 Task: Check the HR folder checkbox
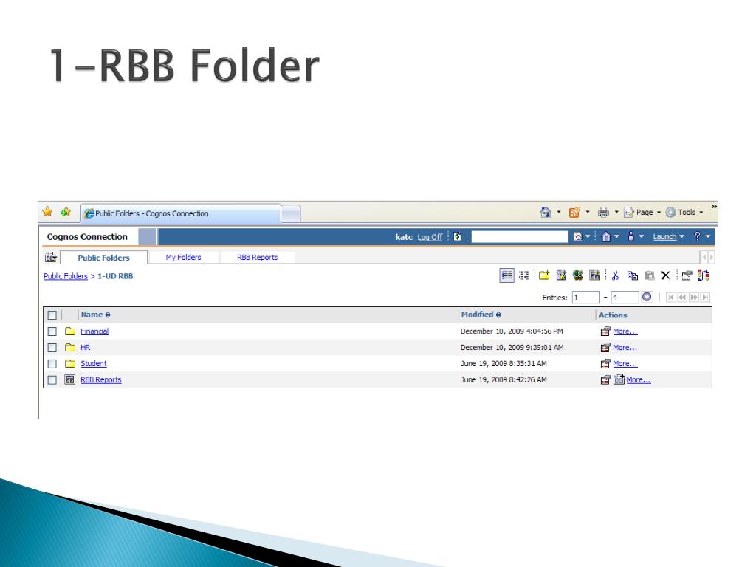click(x=52, y=347)
